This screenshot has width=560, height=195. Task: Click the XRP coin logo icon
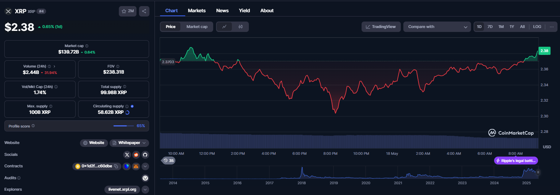[8, 11]
